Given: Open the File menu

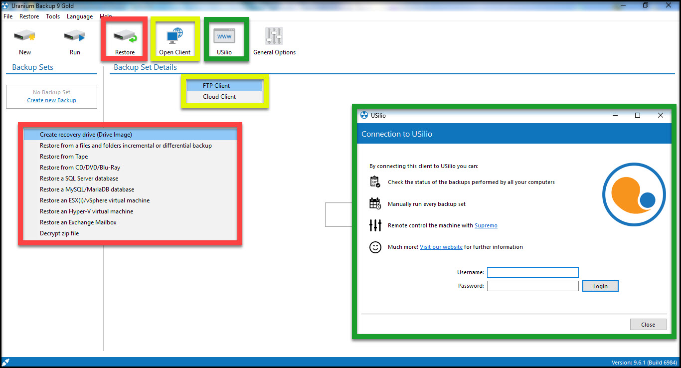Looking at the screenshot, I should click(x=8, y=16).
